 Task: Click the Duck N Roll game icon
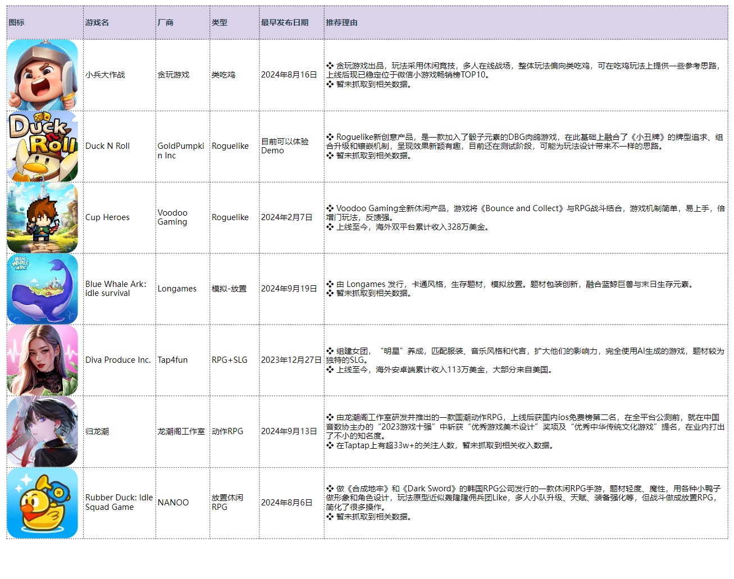point(43,147)
